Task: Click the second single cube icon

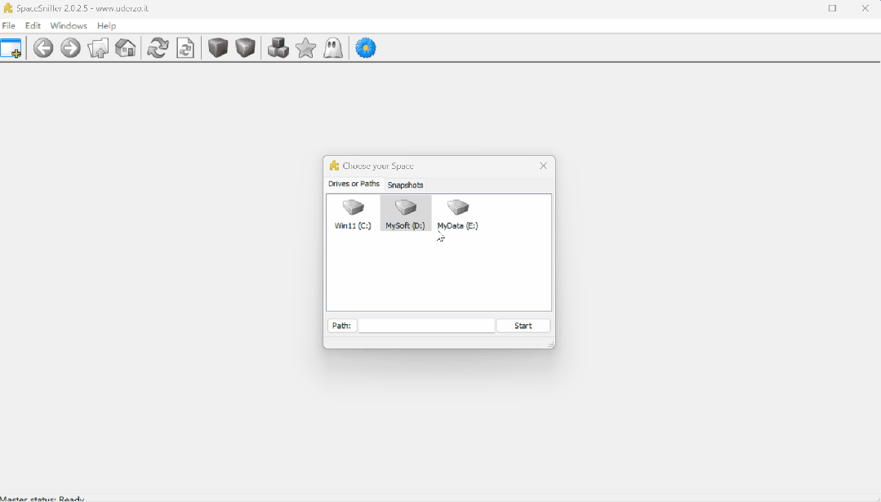Action: pos(245,48)
